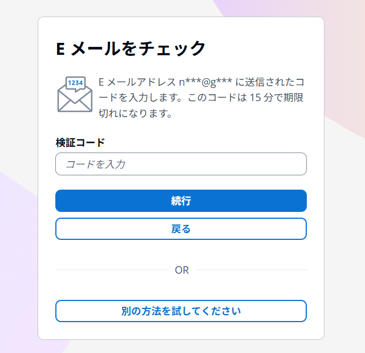Choose 別の方法を試してください button
Screen dimensions: 365x353
pos(181,311)
